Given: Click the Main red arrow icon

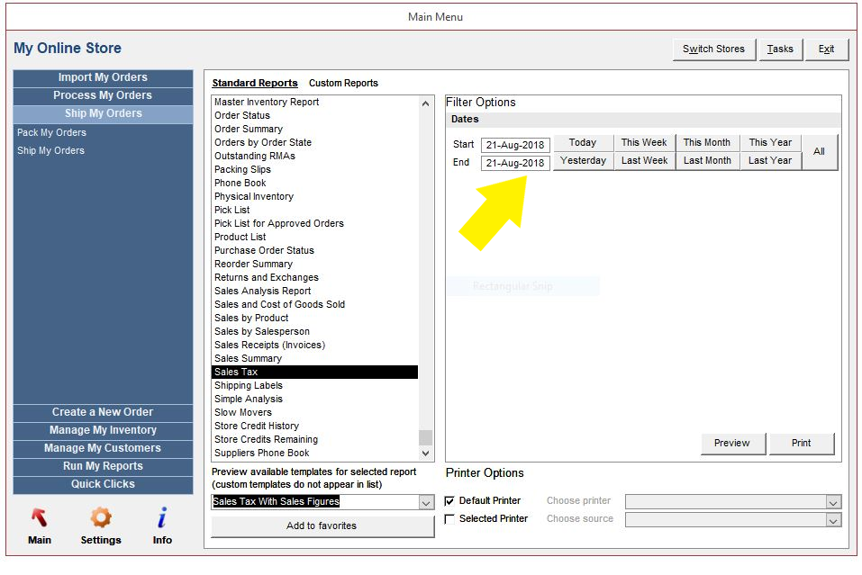Looking at the screenshot, I should point(39,518).
